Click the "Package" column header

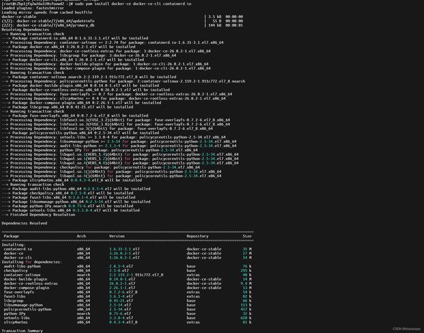[x=11, y=236]
